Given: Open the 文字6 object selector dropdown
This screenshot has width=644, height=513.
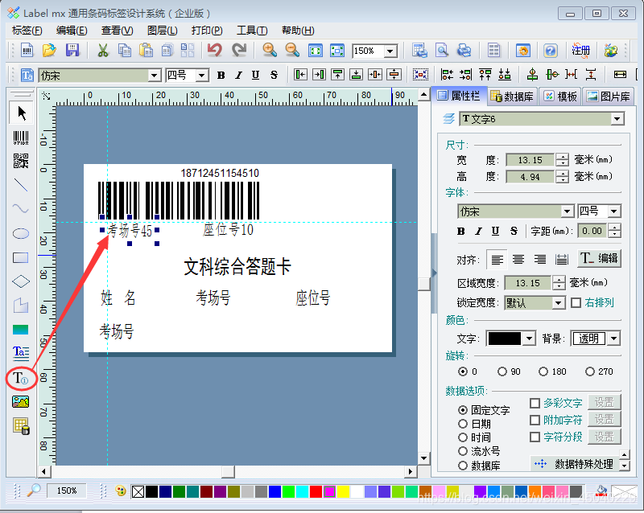Looking at the screenshot, I should (x=617, y=119).
